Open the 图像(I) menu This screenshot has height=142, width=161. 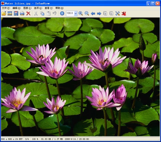point(27,8)
